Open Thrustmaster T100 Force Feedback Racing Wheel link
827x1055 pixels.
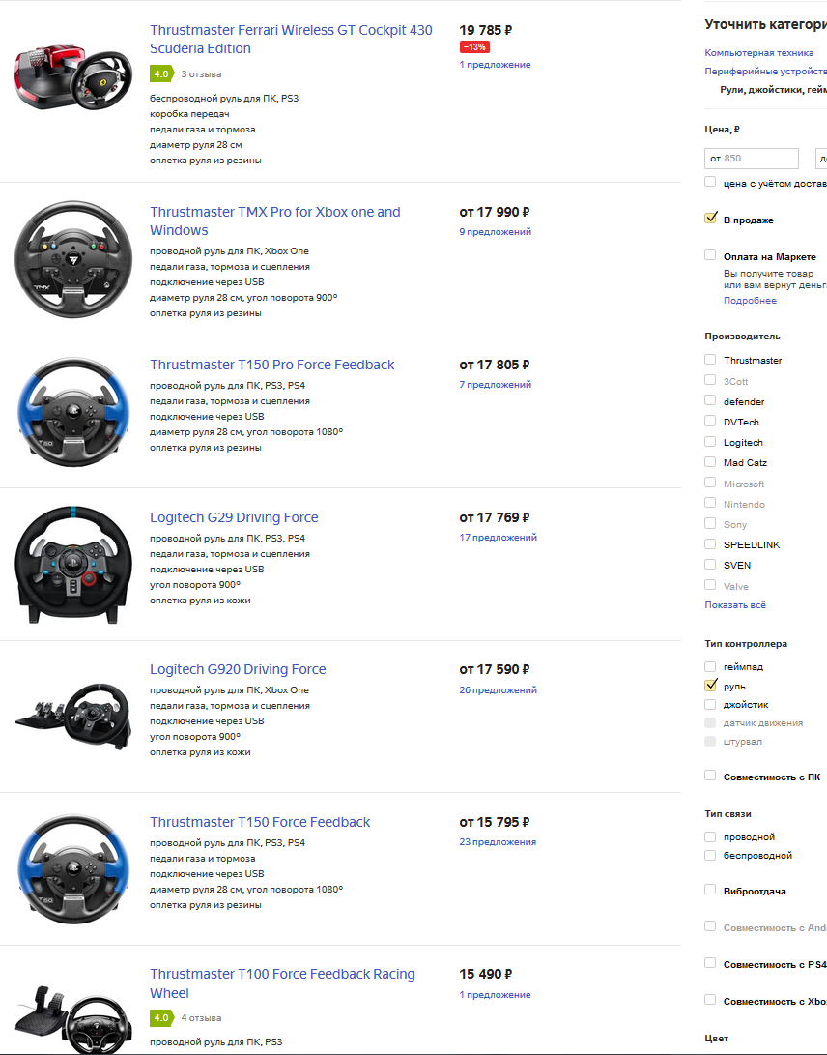click(282, 983)
